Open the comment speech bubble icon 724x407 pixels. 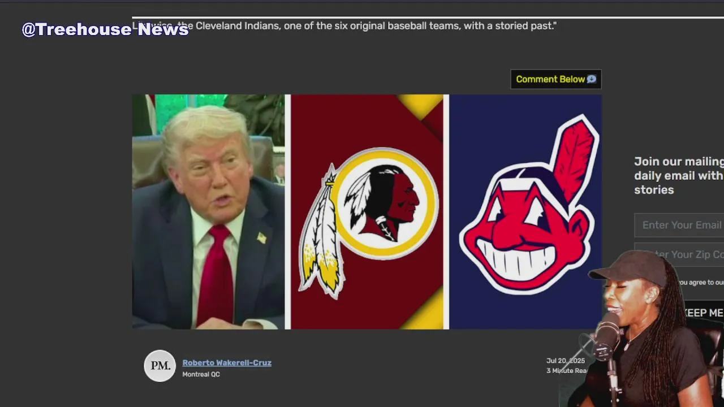(x=592, y=79)
